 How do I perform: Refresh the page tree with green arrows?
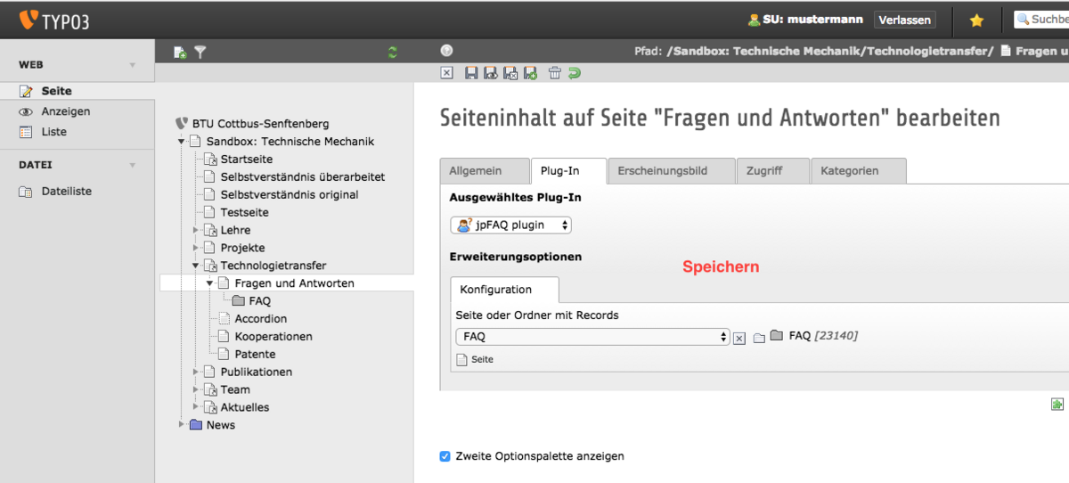click(x=393, y=53)
